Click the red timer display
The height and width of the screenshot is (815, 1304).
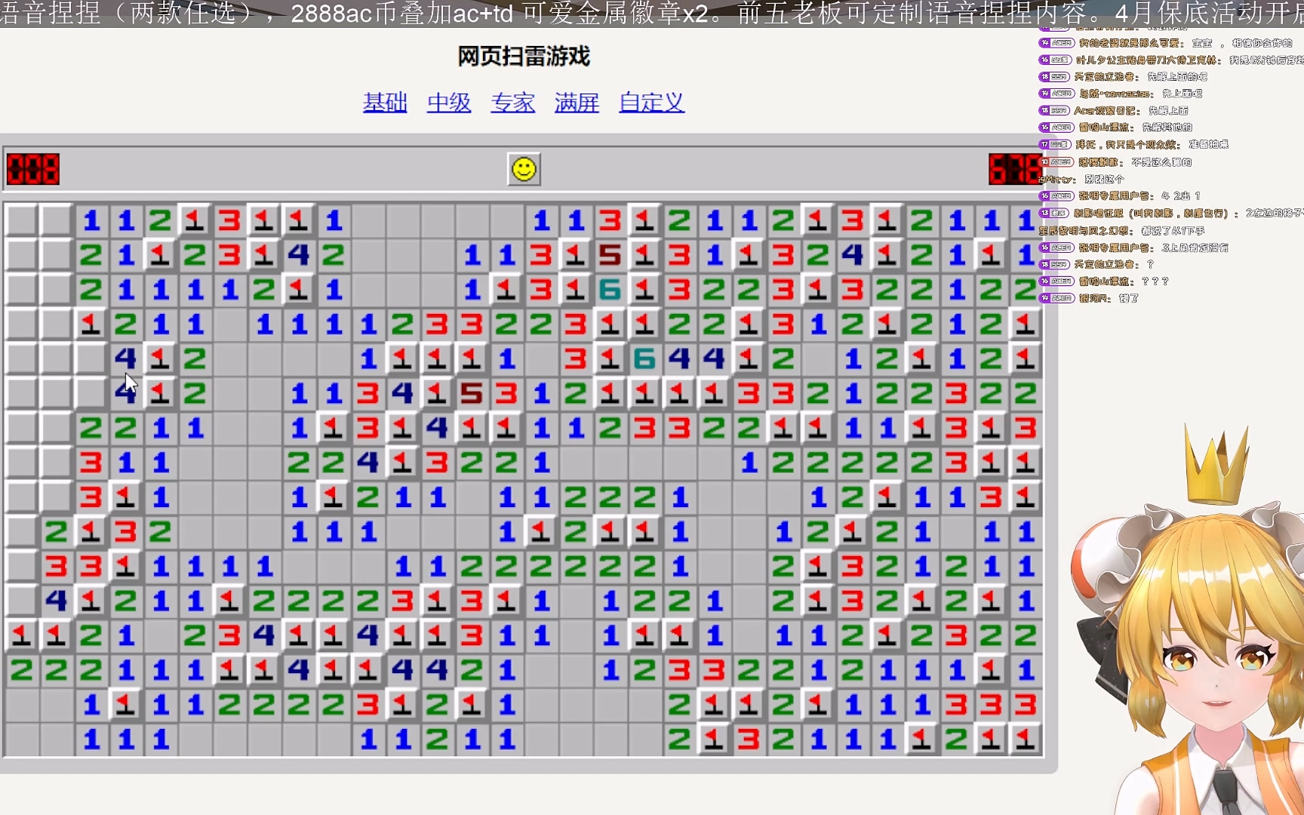[x=1015, y=169]
